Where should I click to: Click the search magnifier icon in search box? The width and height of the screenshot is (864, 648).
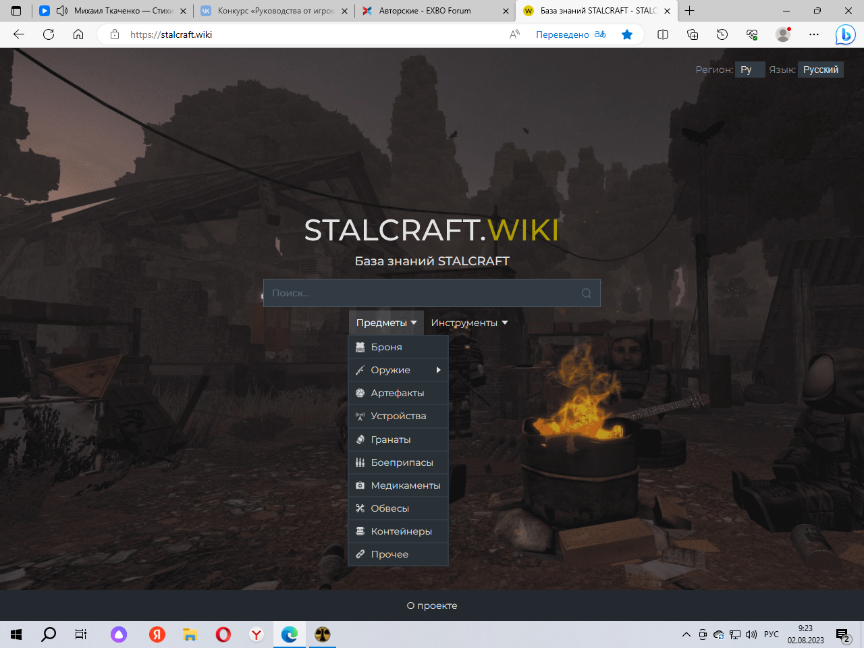click(587, 293)
